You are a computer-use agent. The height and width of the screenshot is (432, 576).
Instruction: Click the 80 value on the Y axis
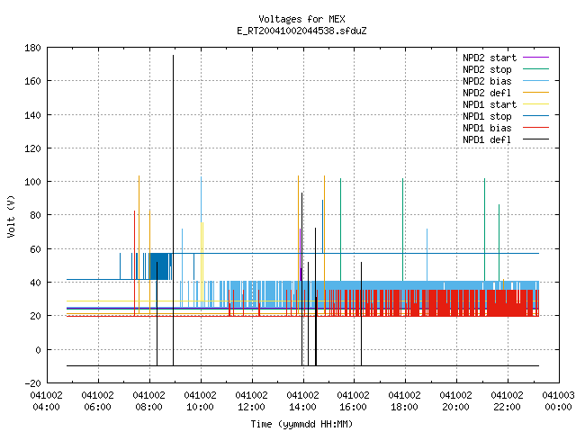click(36, 215)
